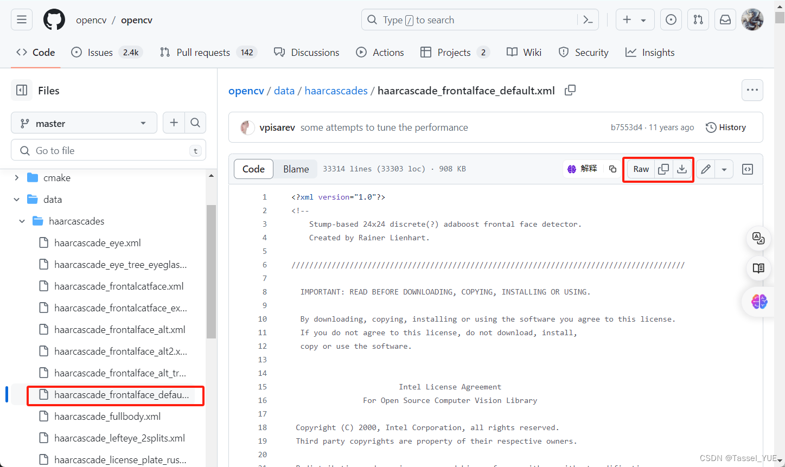Download the raw file icon
785x467 pixels.
tap(682, 169)
